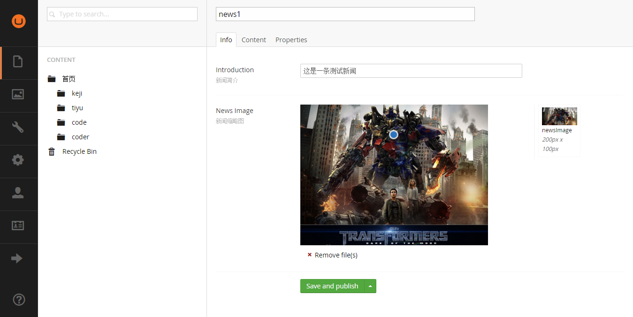Click the 新闻缩略图 description text
The height and width of the screenshot is (317, 633).
230,121
